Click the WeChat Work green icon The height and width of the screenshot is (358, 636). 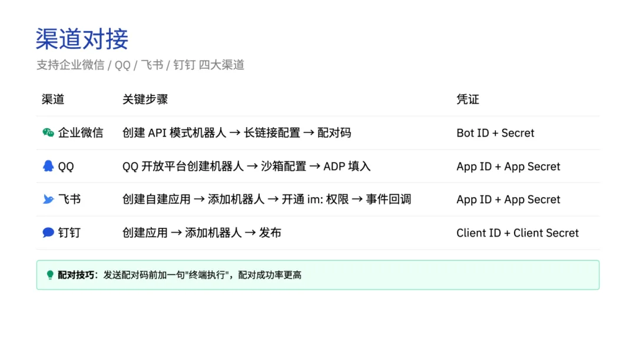point(48,132)
